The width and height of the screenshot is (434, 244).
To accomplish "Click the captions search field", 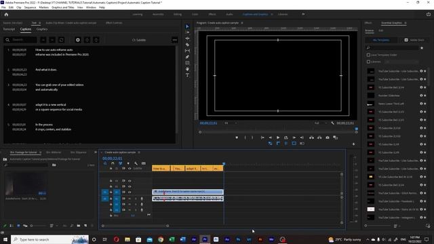I will point(20,40).
